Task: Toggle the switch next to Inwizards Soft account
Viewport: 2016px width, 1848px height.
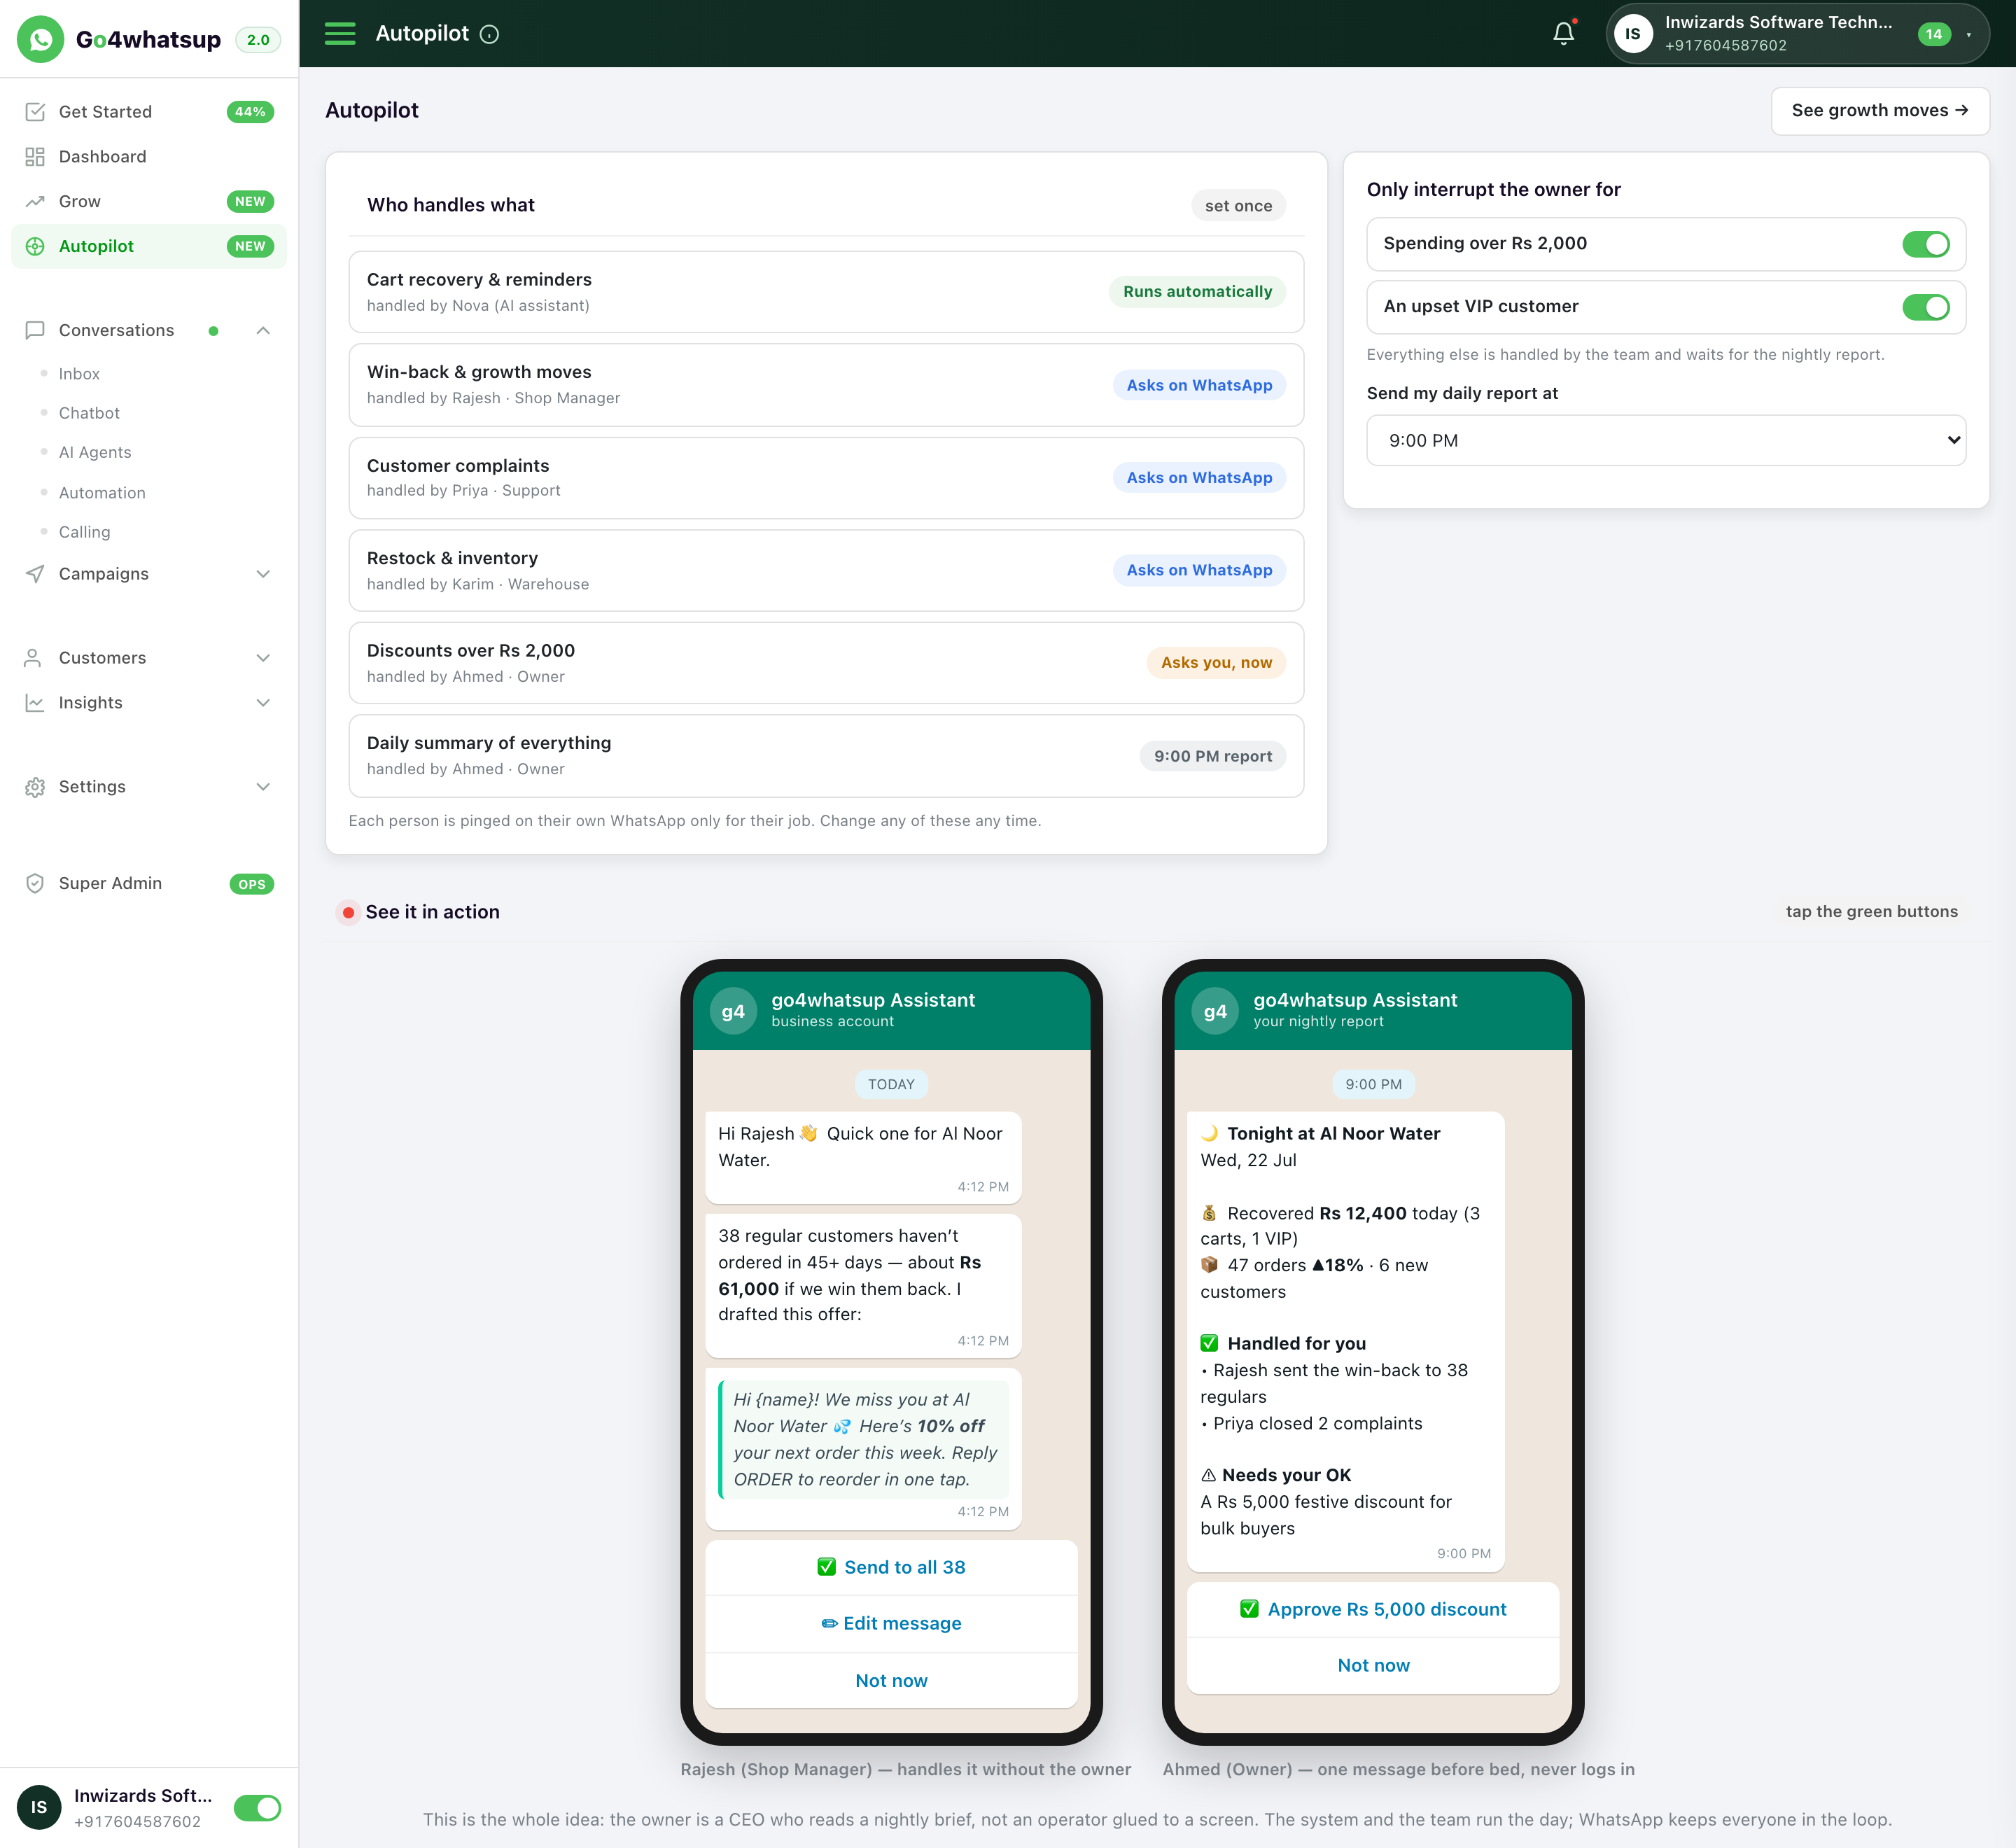Action: click(257, 1808)
